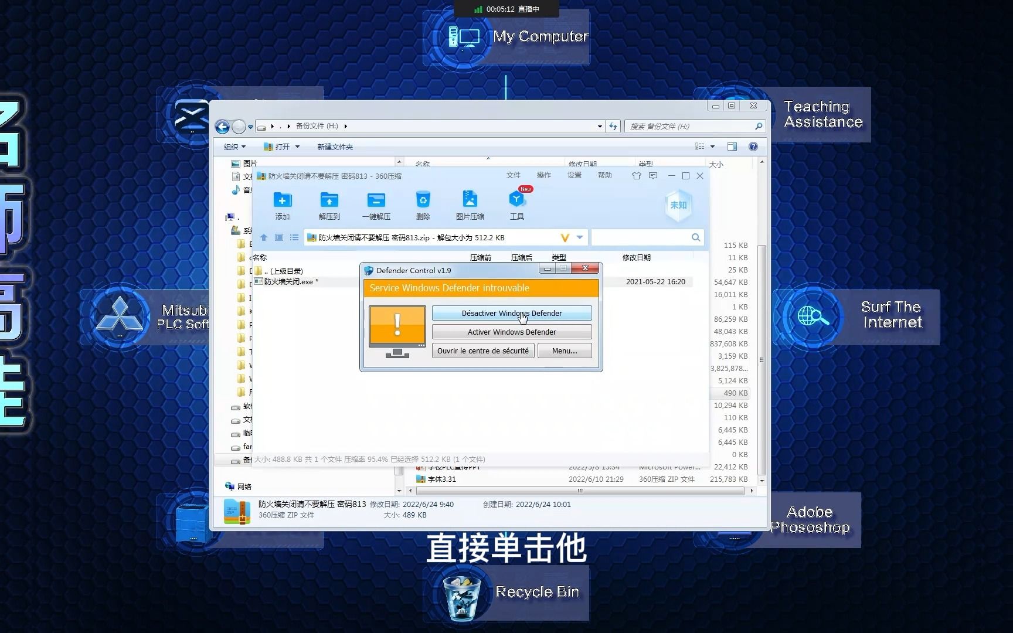1013x633 pixels.
Task: Click the yellow V icon in archive path bar
Action: point(565,237)
